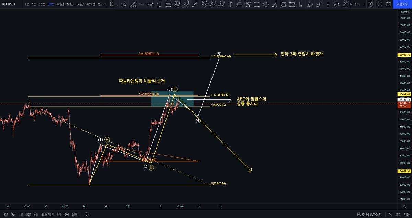Select the ellipse shape tool
Screen dimensions: 412x218
(x=266, y=5)
